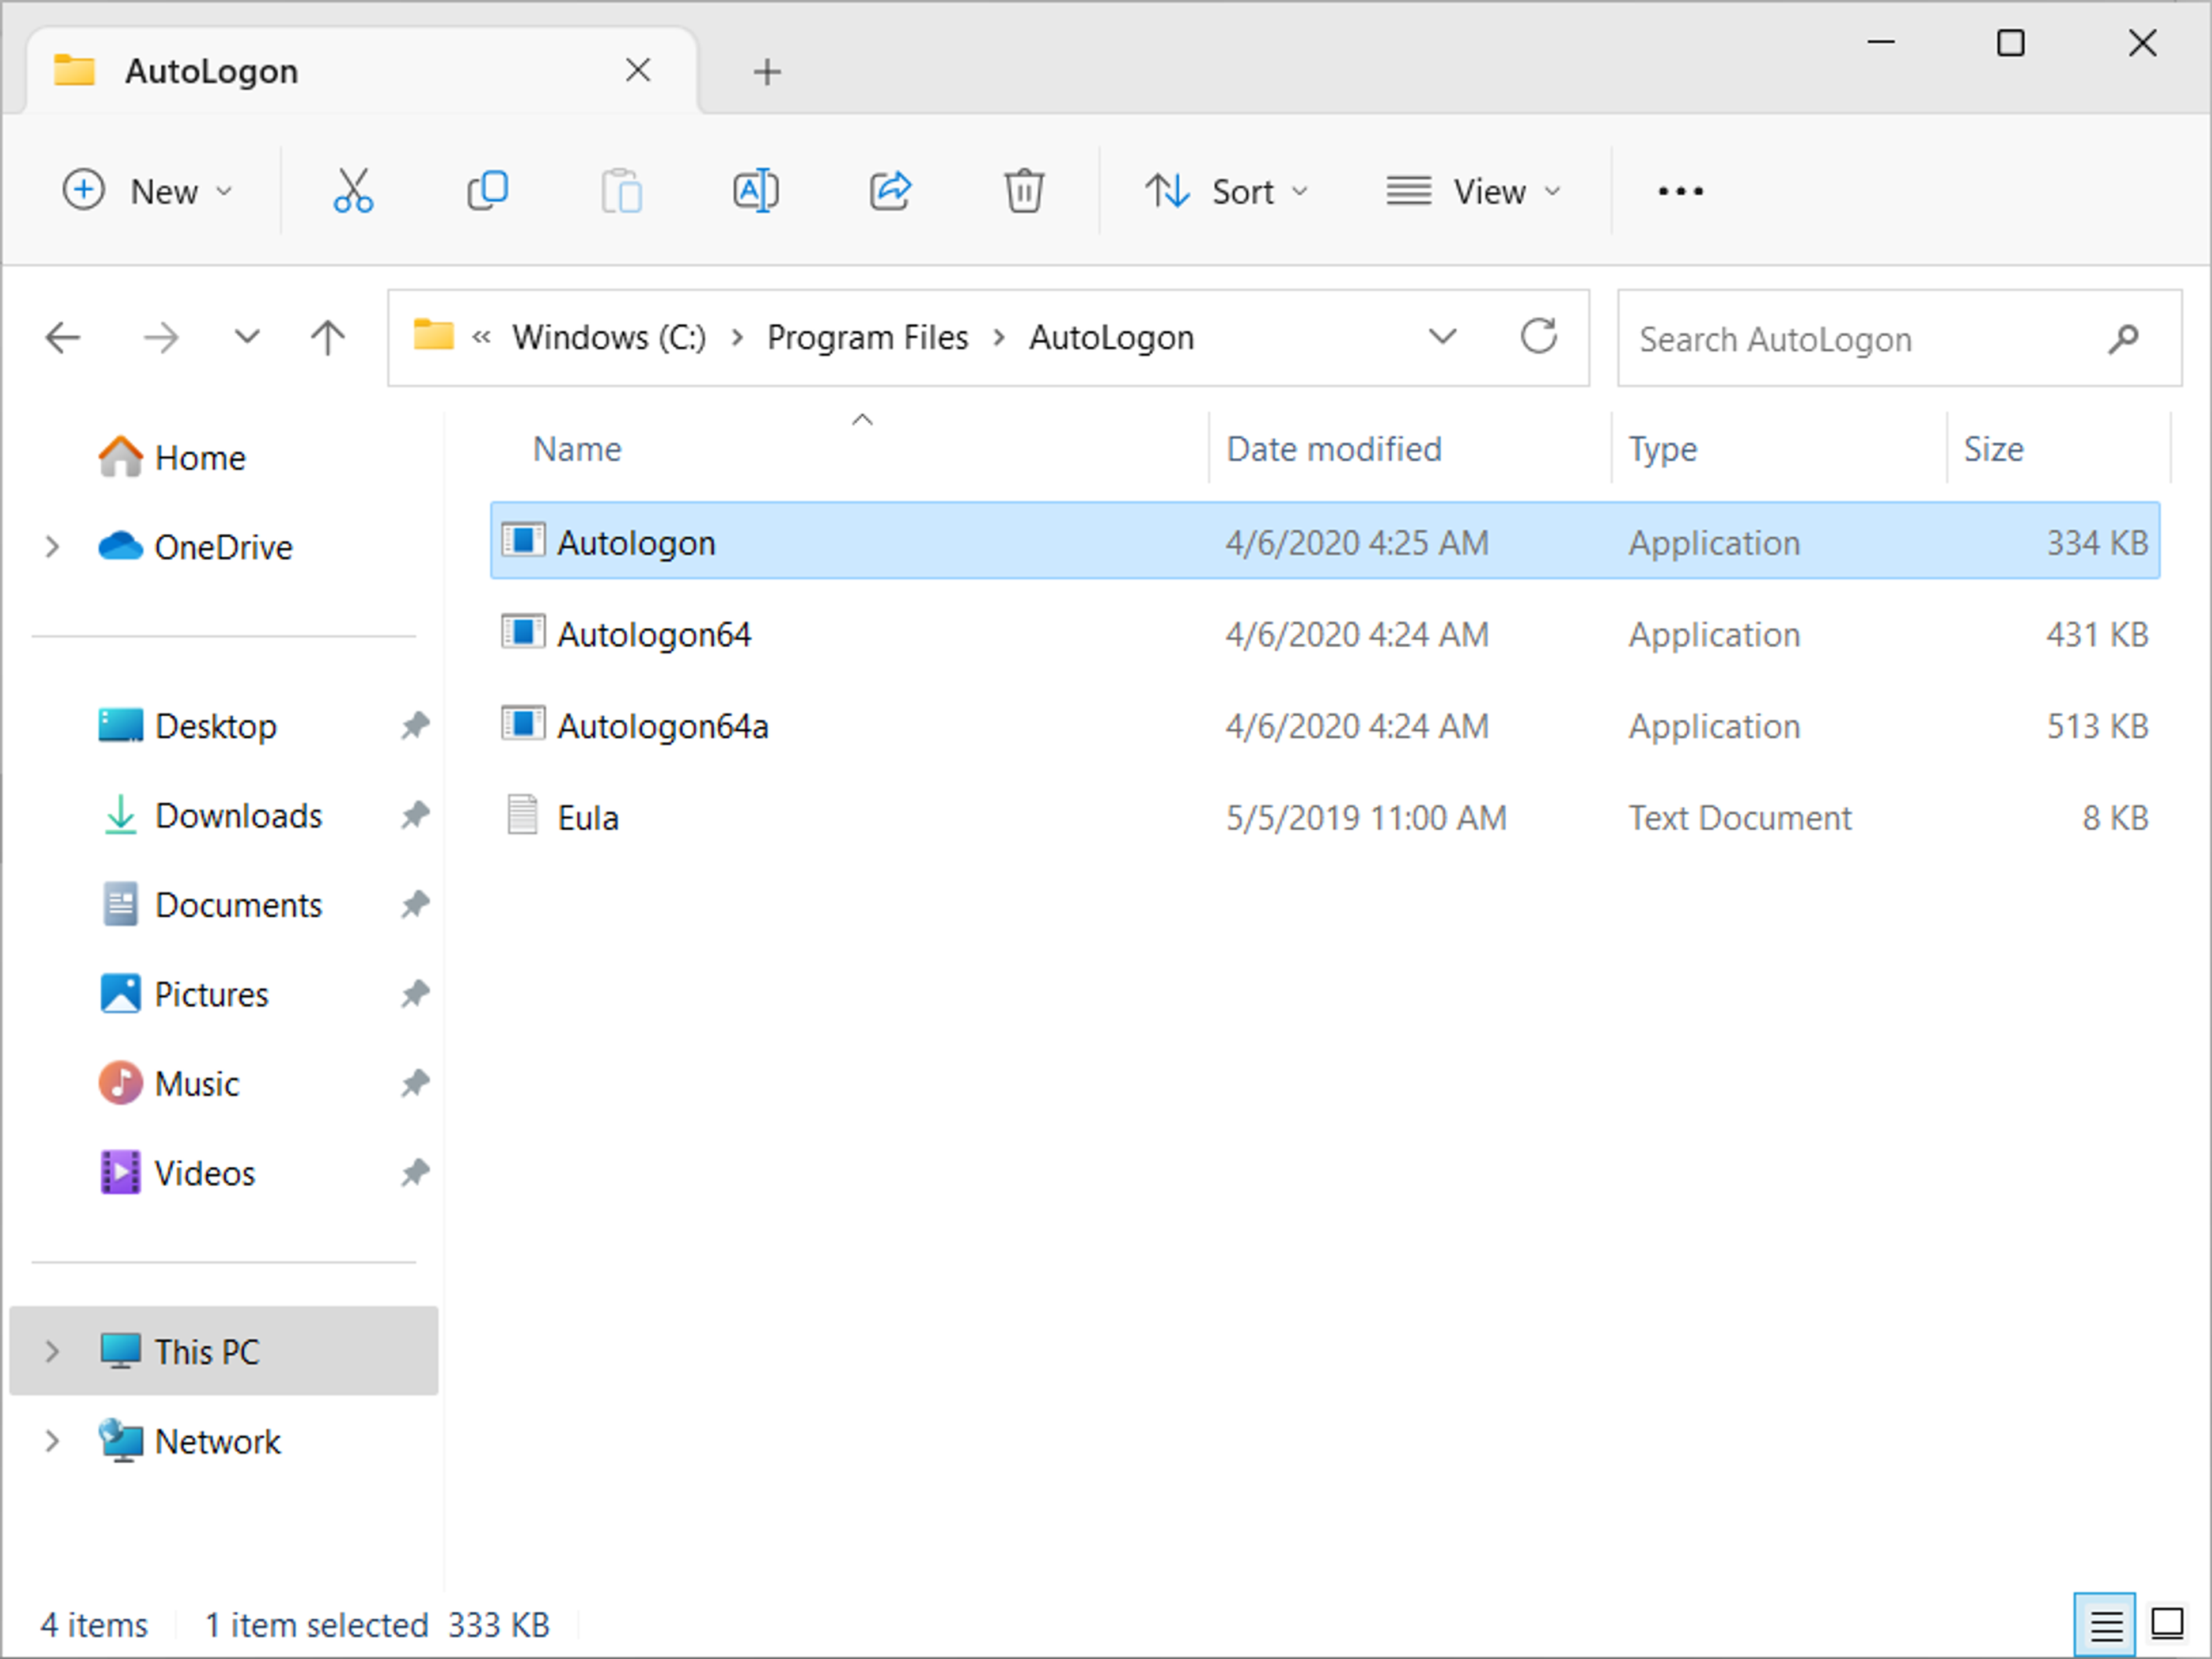The width and height of the screenshot is (2212, 1659).
Task: Open the View dropdown menu
Action: [1474, 191]
